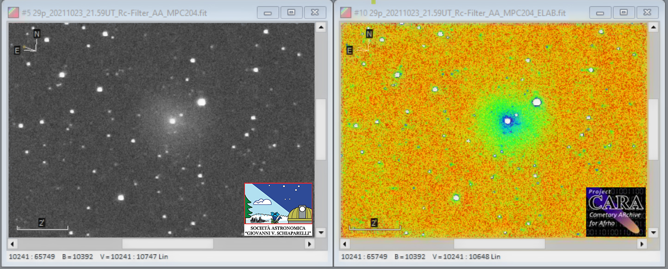Click the scroll-left arrow in left window

[x=13, y=244]
